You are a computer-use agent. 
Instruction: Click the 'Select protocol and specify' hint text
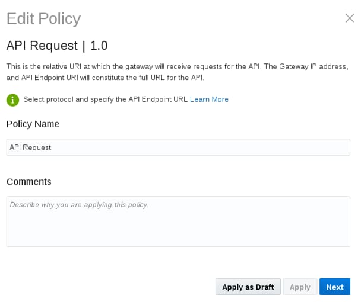(105, 99)
